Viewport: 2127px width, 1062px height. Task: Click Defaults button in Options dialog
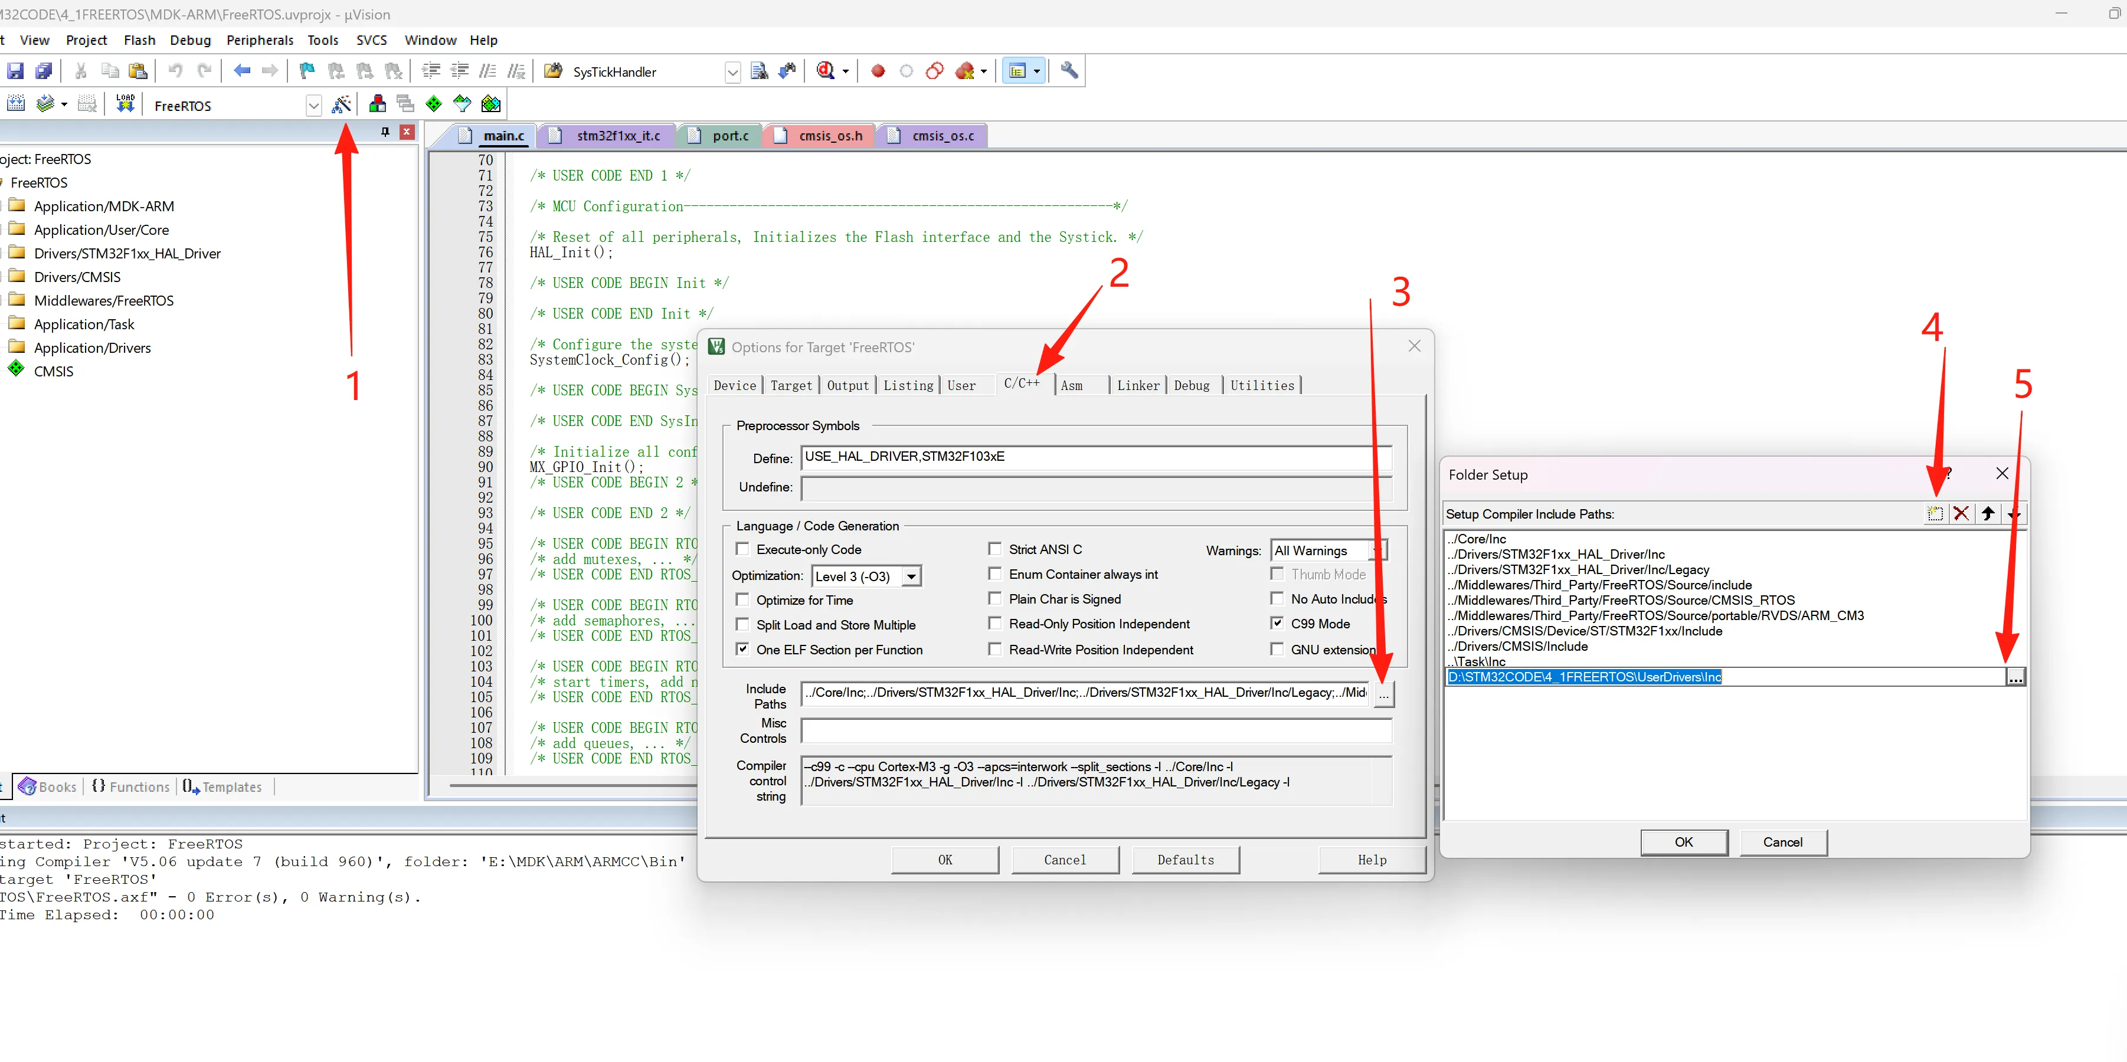click(1185, 860)
